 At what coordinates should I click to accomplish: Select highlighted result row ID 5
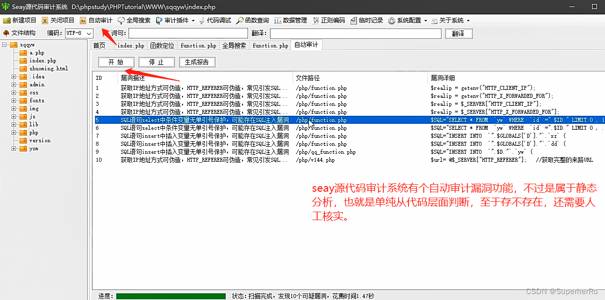coord(348,120)
